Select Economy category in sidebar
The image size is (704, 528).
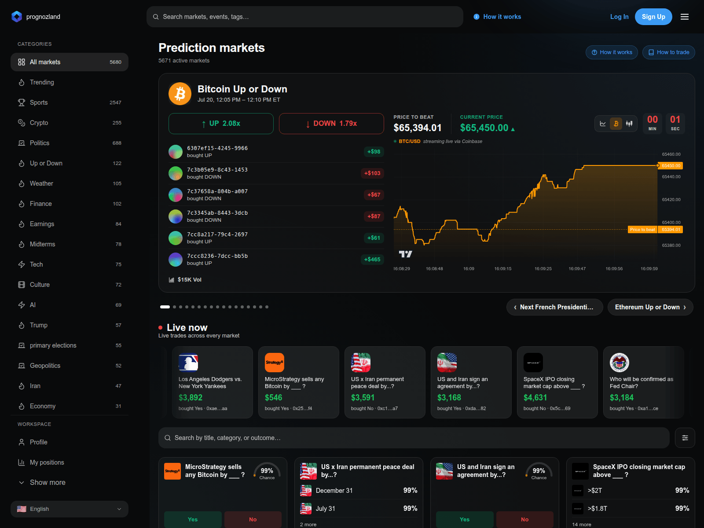tap(70, 406)
